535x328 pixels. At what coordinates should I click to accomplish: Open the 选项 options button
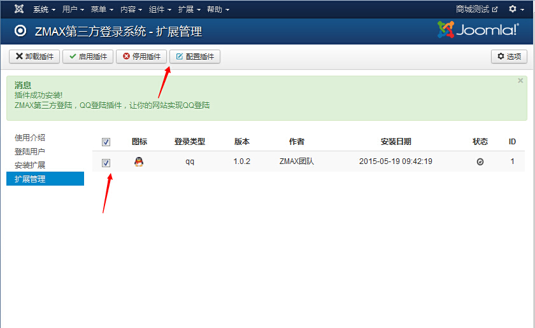[509, 57]
